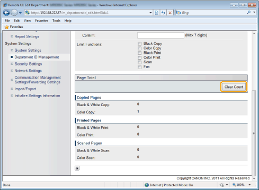Open the search provider dropdown arrow

[x=254, y=13]
